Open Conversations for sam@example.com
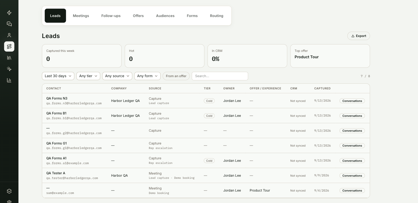The width and height of the screenshot is (418, 203). 352,190
